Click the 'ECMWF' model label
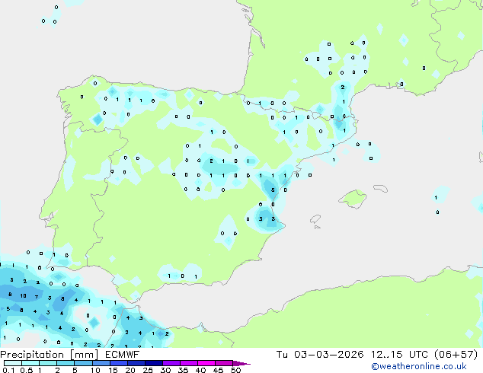Screen dimensions: 483x373 tap(123, 355)
